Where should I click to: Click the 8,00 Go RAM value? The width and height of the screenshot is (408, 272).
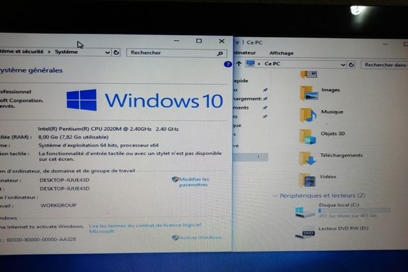pyautogui.click(x=73, y=137)
